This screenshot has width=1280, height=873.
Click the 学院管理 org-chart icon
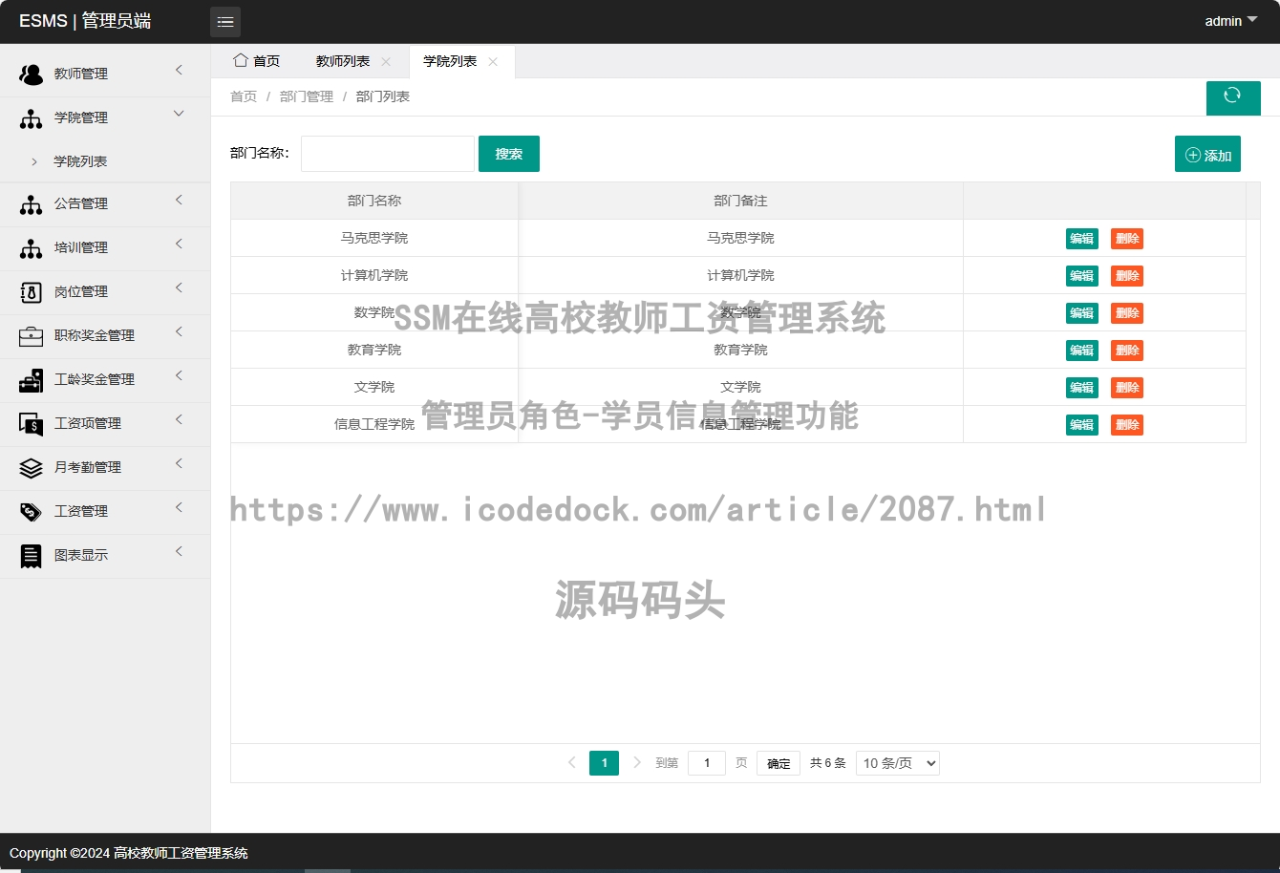(31, 118)
